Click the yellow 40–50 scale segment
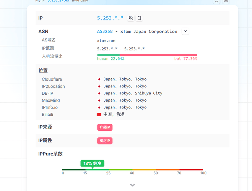This screenshot has width=252, height=191. point(144,170)
